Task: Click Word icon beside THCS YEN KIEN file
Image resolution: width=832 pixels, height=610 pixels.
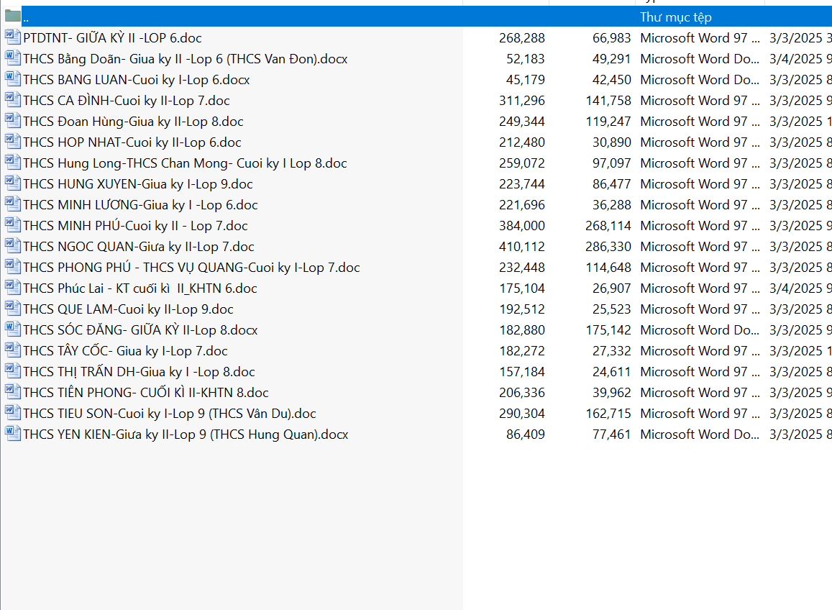Action: [12, 434]
